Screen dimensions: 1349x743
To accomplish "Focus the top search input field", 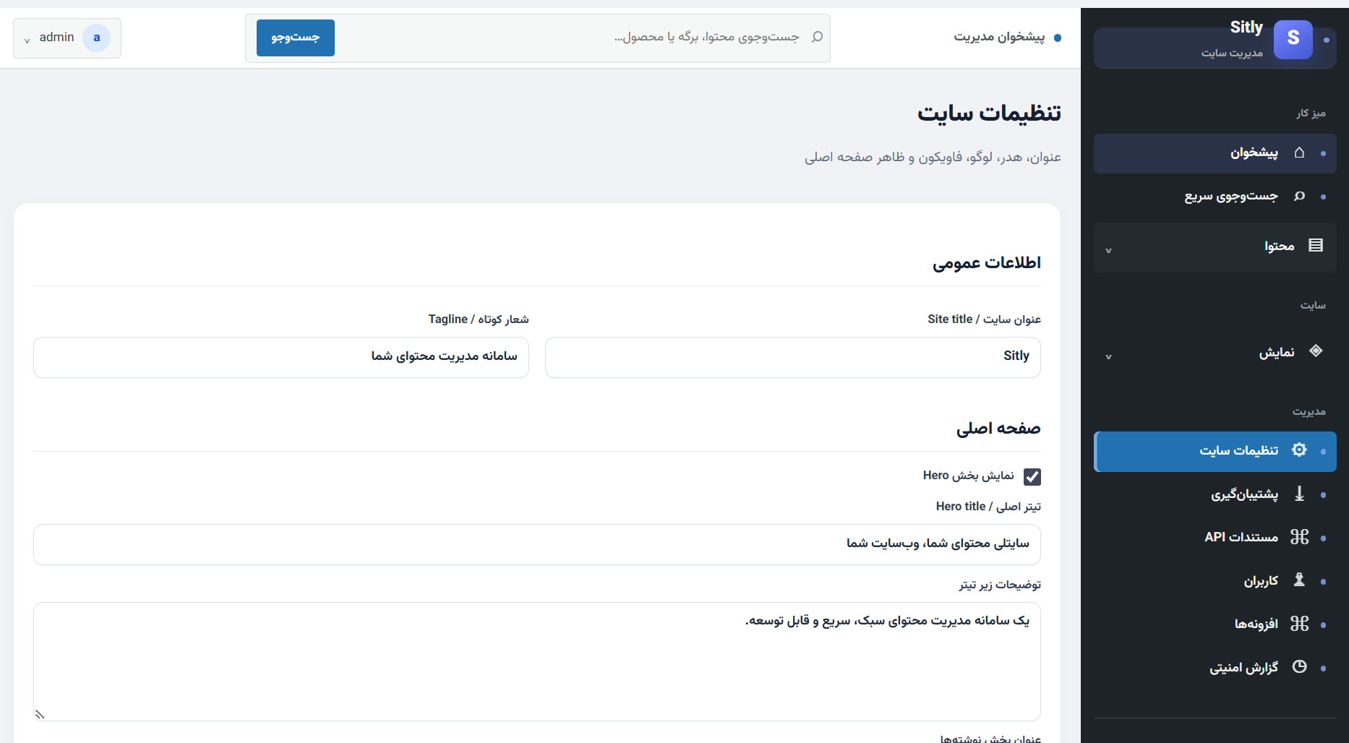I will [x=571, y=38].
